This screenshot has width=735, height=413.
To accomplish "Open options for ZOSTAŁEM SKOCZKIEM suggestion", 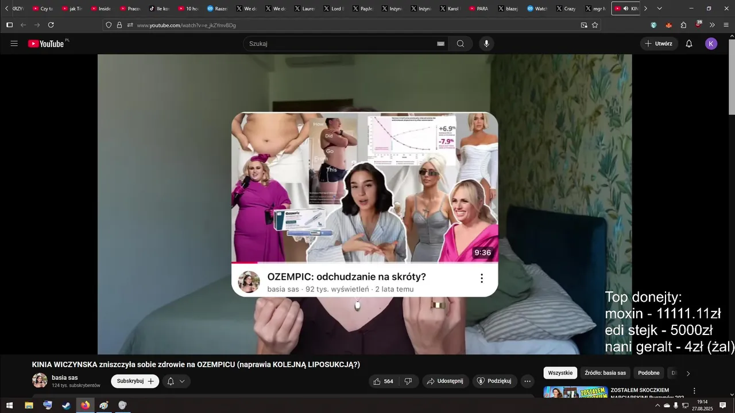I will coord(694,391).
